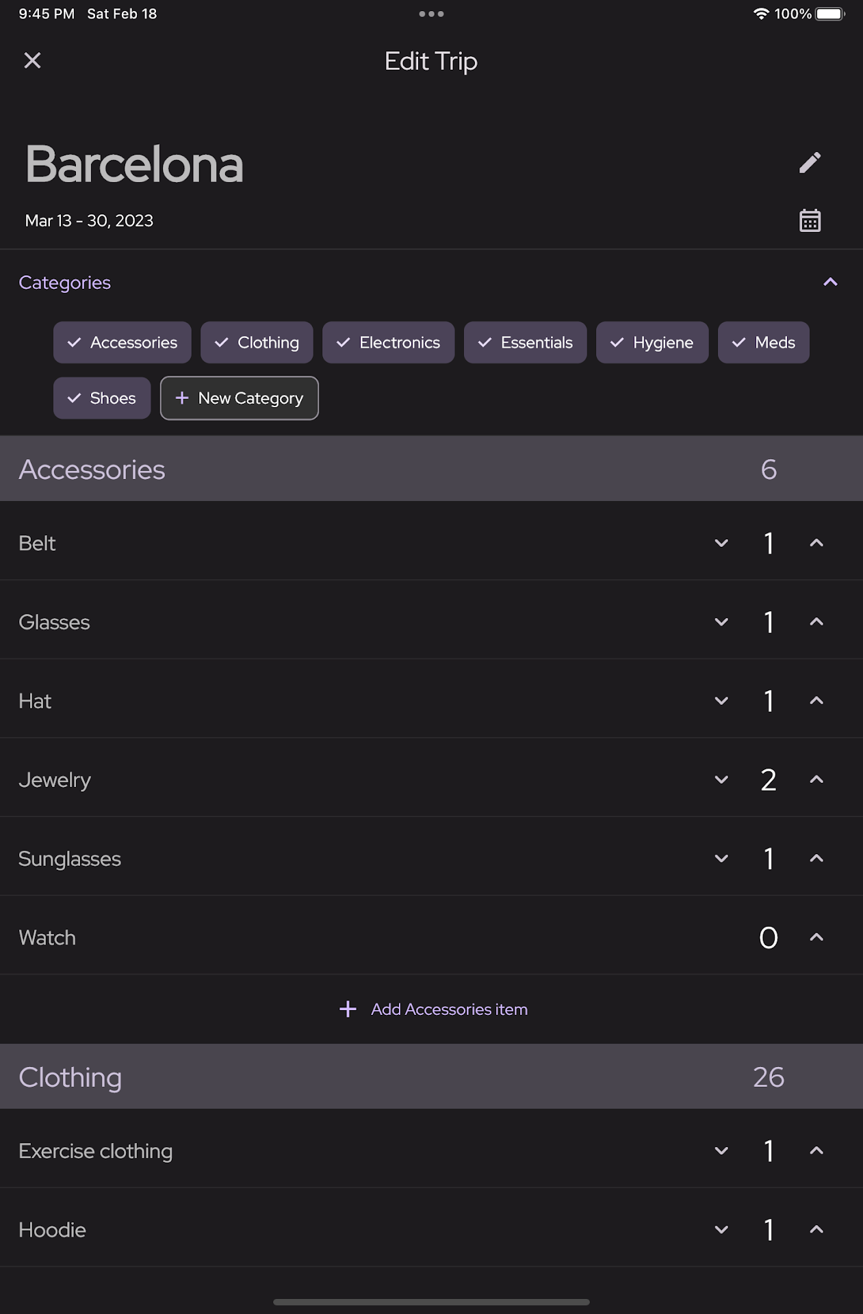Viewport: 863px width, 1314px height.
Task: Increase Exercise clothing quantity
Action: [816, 1151]
